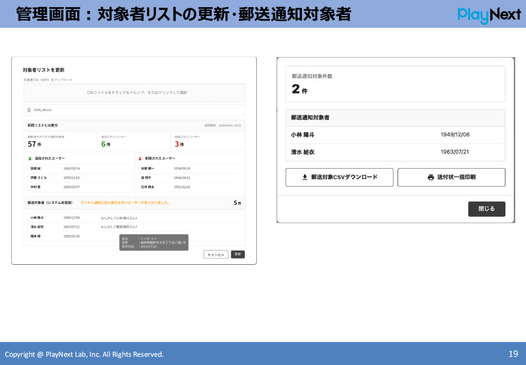
Task: Click もしかして小林 陽斗さん? suggestion
Action: (119, 218)
